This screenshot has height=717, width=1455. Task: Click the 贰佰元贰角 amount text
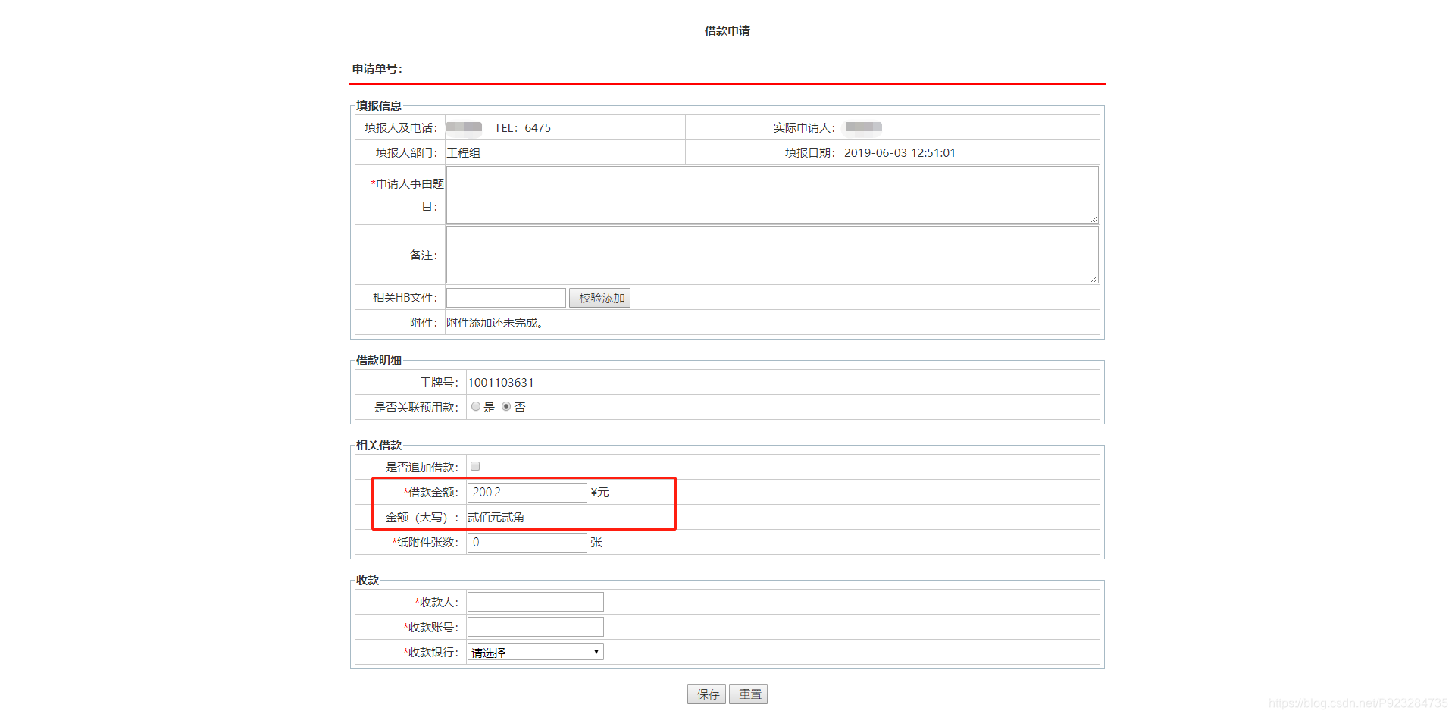point(496,518)
